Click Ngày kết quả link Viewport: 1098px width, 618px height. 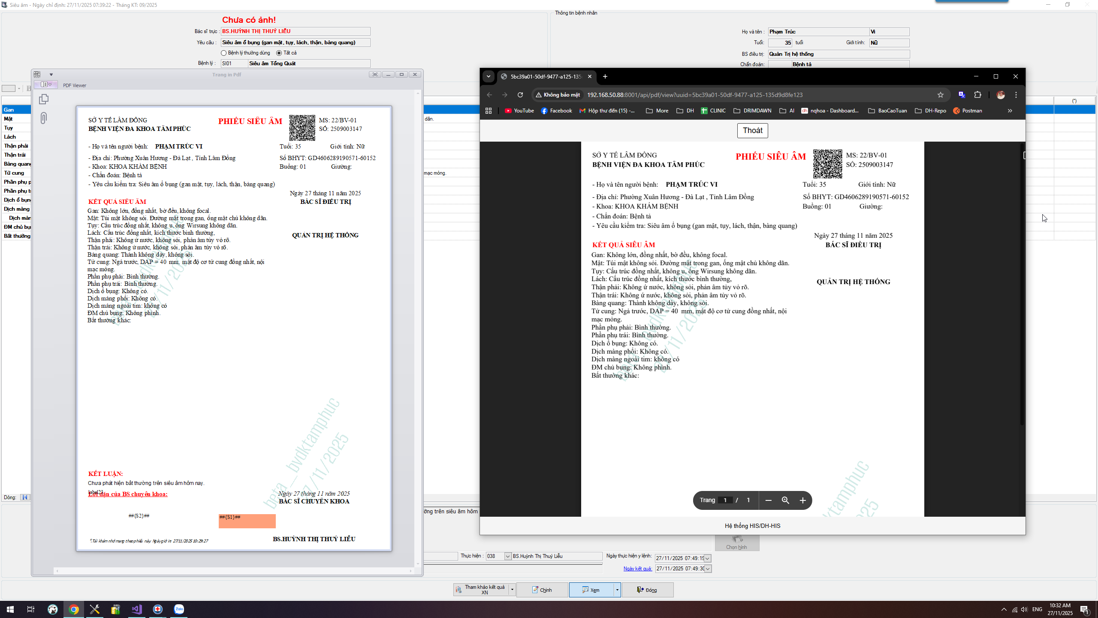point(637,569)
